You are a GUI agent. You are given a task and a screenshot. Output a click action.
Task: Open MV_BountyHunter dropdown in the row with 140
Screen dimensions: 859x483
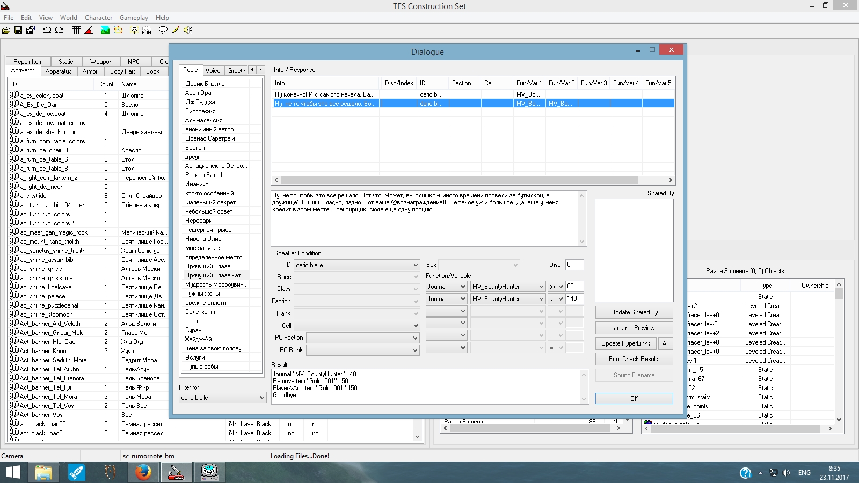coord(508,299)
